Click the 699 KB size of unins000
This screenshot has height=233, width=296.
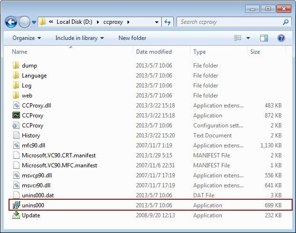tap(273, 205)
